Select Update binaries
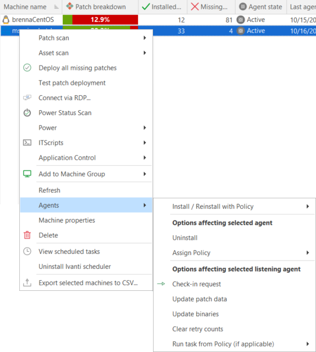 pos(235,314)
